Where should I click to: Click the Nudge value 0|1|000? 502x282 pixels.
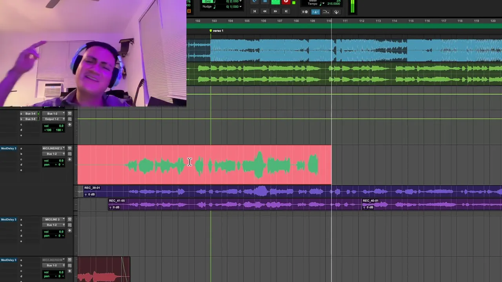(232, 7)
